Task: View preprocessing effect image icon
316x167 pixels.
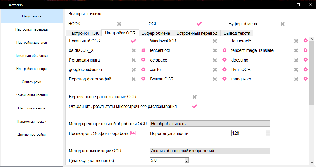Action: 133,133
